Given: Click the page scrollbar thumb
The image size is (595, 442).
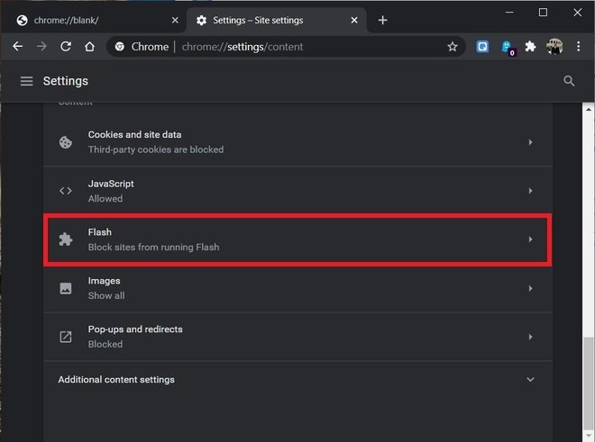Looking at the screenshot, I should (588, 383).
